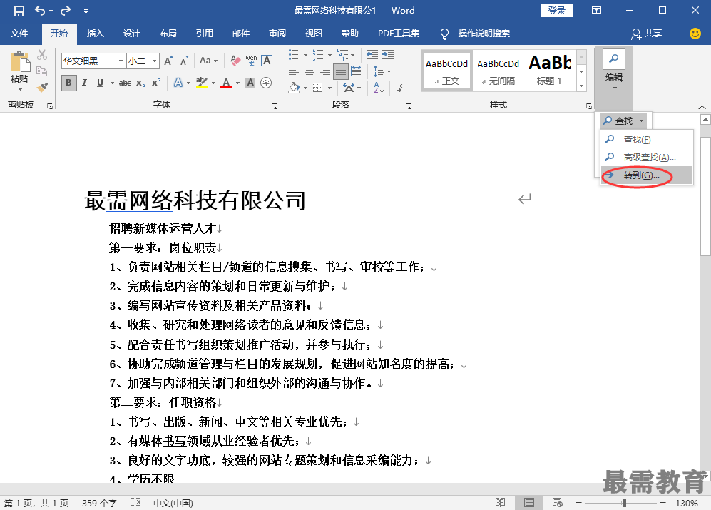
Task: Click the Share (共享) button
Action: (x=646, y=33)
